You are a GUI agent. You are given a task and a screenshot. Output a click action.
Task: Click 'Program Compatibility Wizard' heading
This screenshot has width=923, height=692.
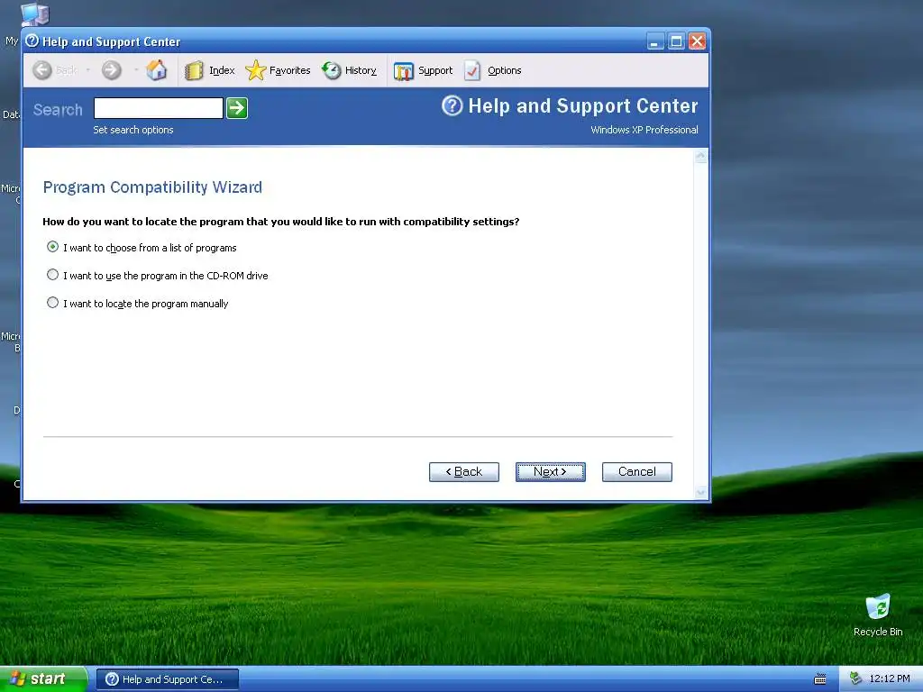pyautogui.click(x=152, y=187)
